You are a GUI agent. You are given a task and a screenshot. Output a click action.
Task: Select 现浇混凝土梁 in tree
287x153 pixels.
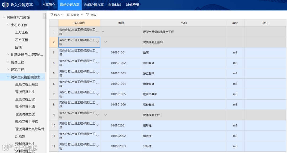25,99
